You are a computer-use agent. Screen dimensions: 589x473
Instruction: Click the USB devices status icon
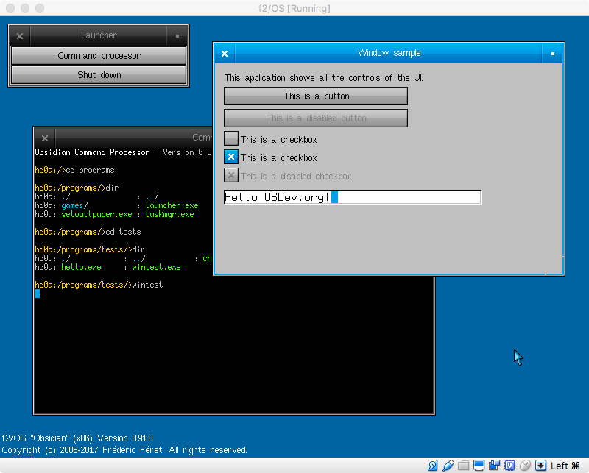(448, 466)
